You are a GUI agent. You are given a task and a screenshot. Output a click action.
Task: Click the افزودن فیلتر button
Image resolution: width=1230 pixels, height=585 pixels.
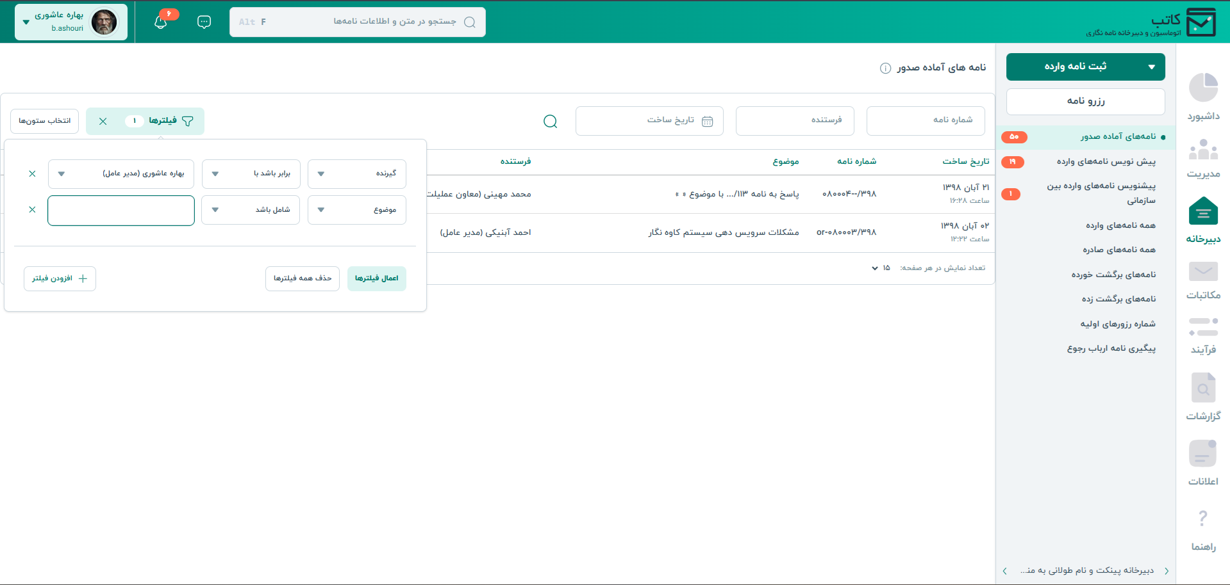coord(60,278)
